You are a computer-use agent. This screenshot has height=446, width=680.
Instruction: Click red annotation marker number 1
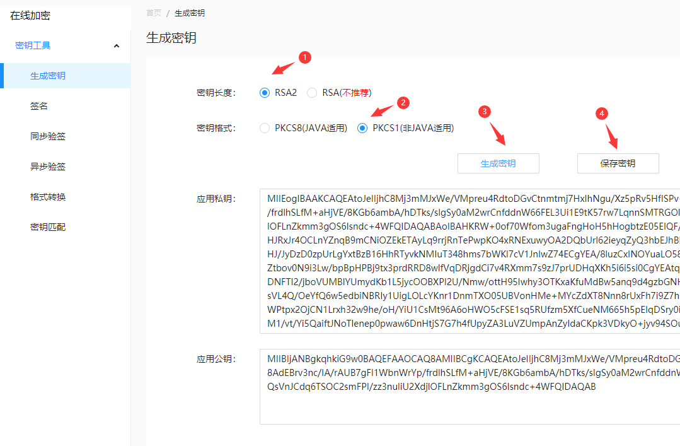pyautogui.click(x=304, y=57)
